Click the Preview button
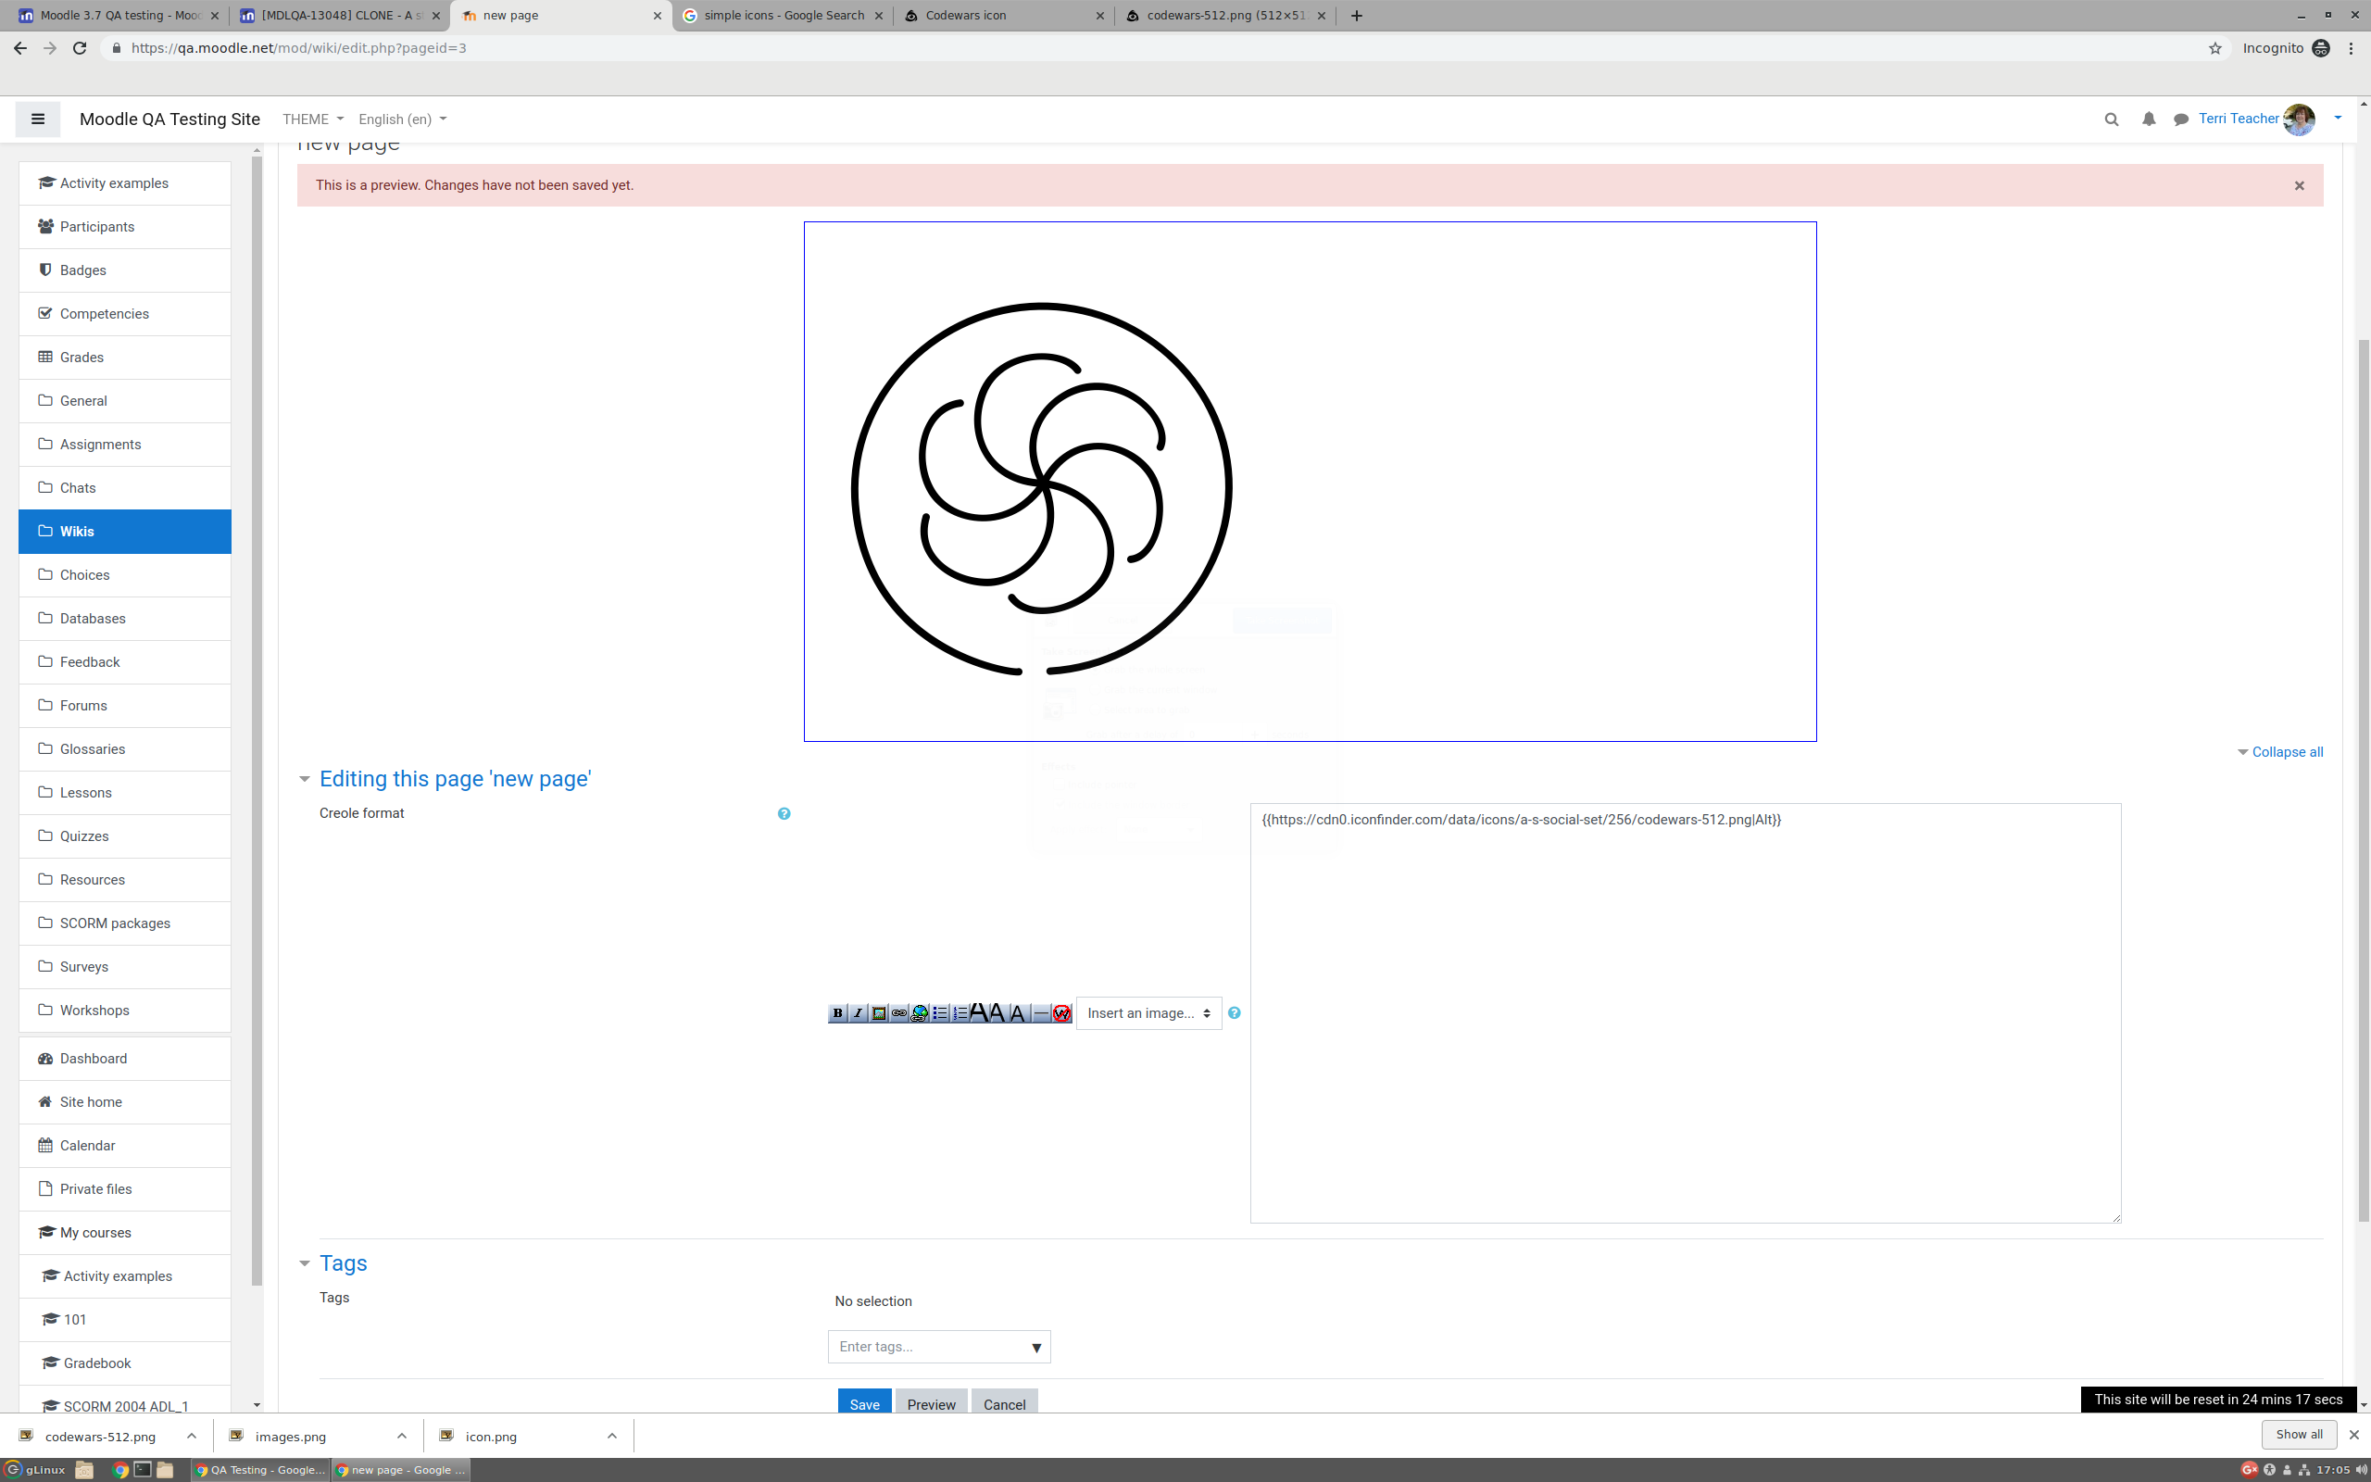2371x1482 pixels. [931, 1402]
